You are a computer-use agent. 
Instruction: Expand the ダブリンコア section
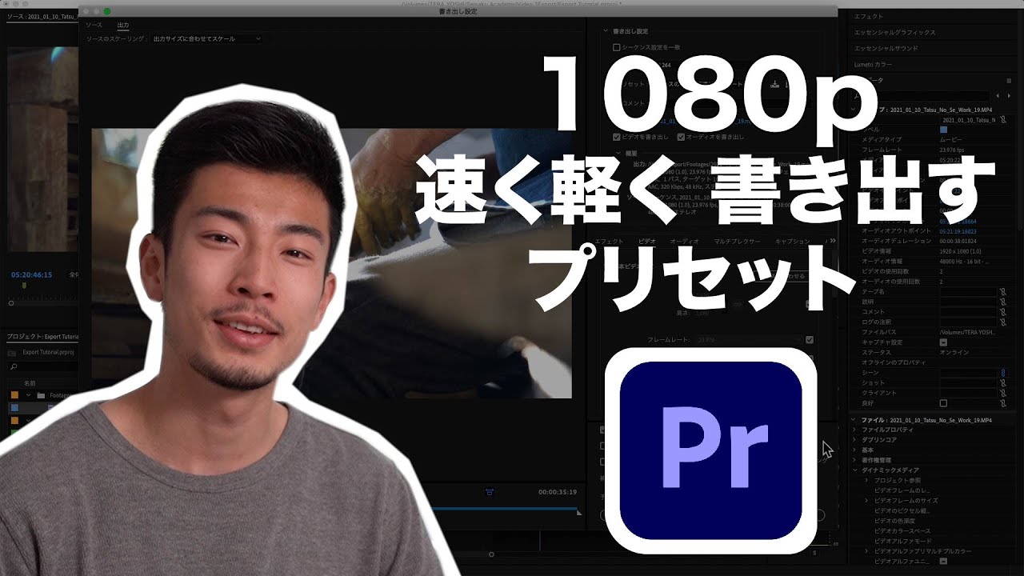854,440
